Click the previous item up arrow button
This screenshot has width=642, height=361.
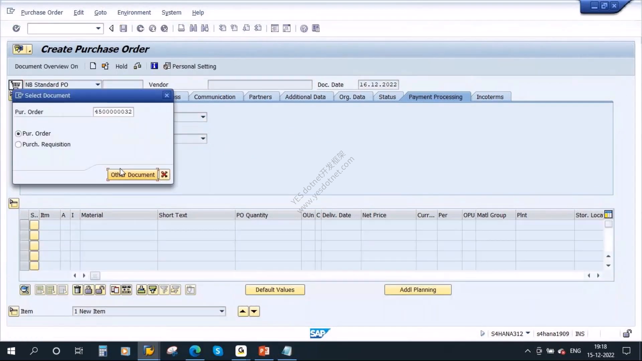tap(243, 312)
